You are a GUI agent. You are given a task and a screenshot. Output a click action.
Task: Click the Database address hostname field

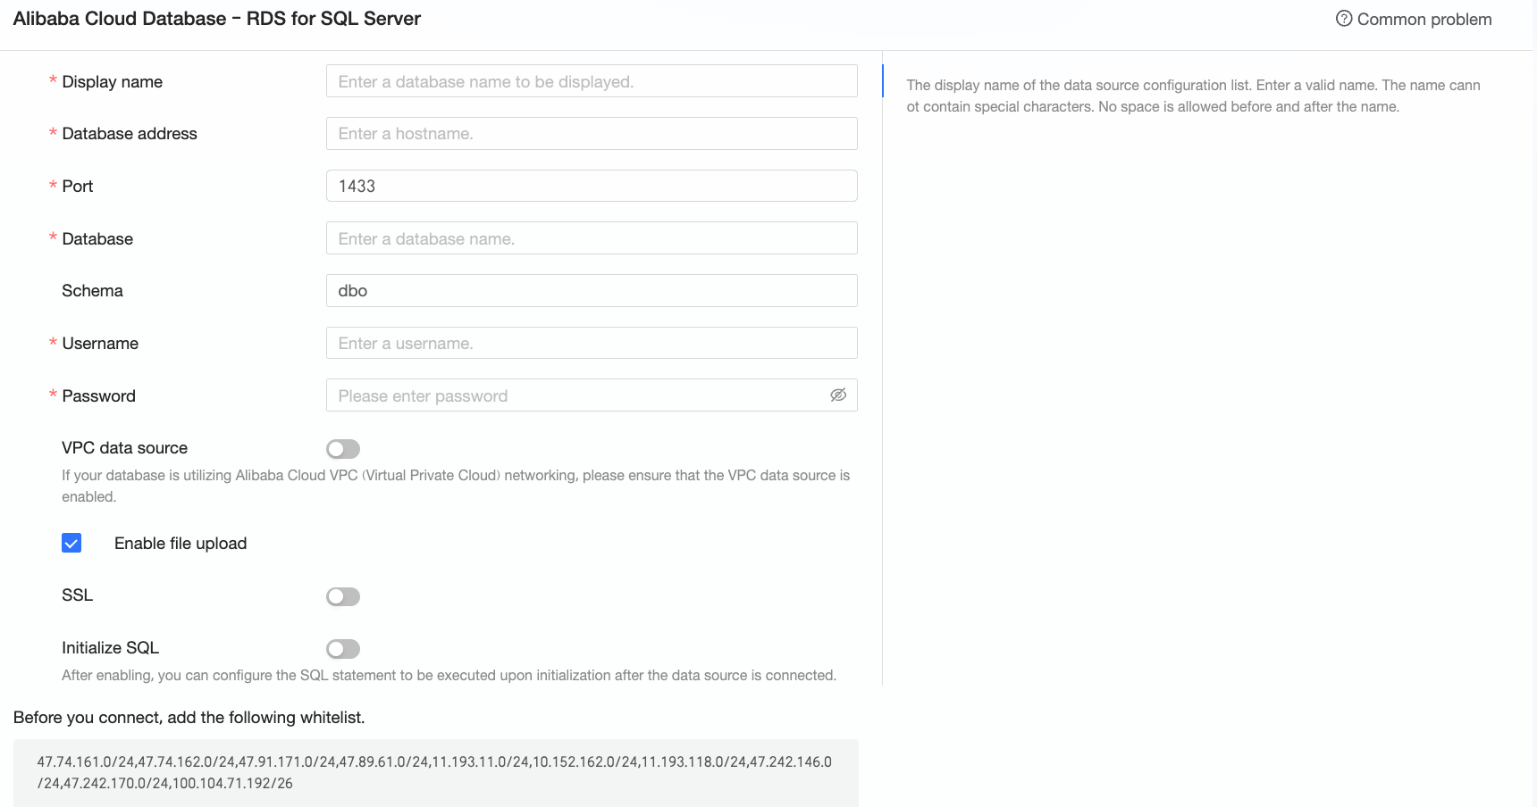click(592, 134)
